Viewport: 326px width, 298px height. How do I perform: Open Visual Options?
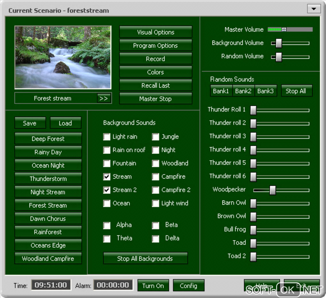coord(156,32)
